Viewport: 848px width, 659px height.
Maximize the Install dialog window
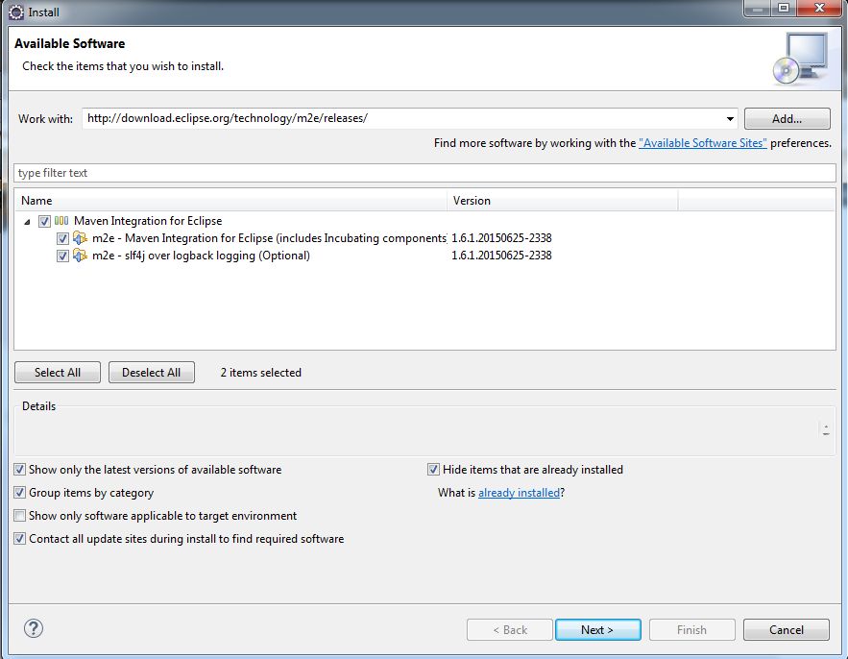point(783,8)
